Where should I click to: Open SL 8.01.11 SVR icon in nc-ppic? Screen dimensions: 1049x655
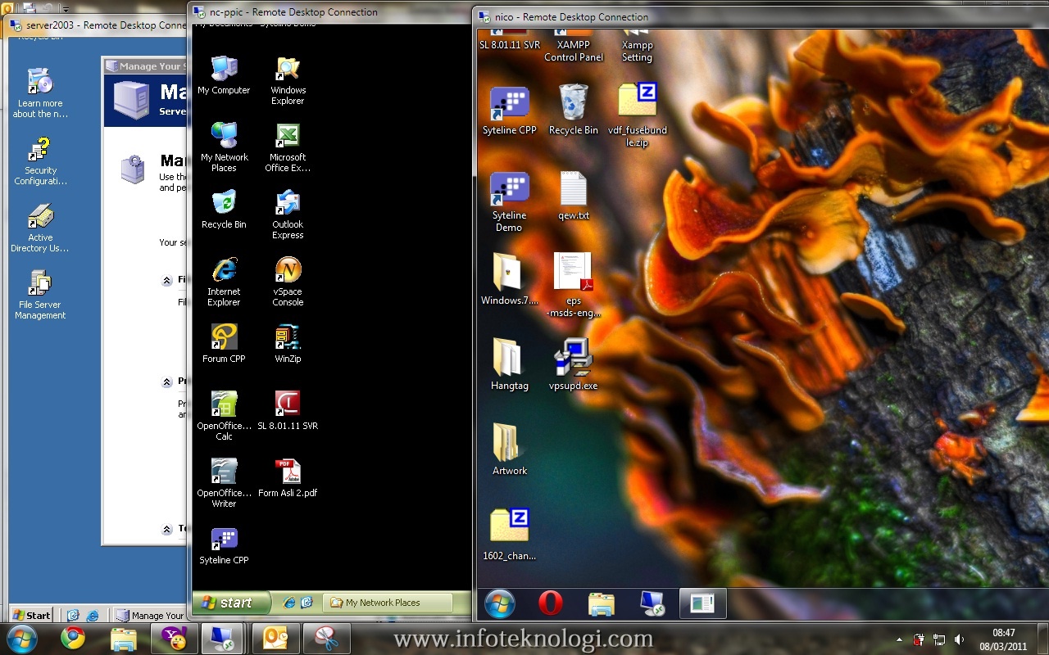tap(288, 410)
